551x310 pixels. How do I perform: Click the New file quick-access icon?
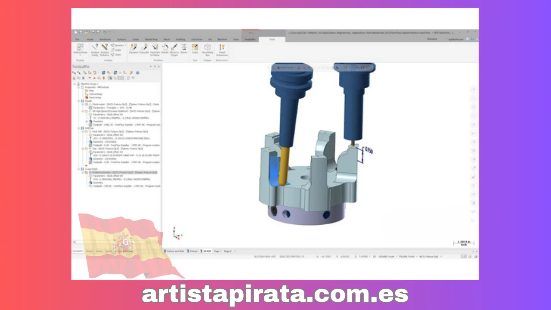coord(75,32)
